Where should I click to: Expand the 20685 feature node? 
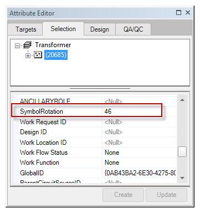point(28,55)
